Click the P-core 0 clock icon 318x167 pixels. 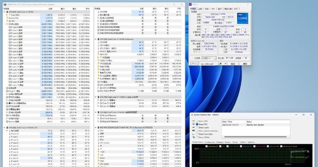(10, 27)
